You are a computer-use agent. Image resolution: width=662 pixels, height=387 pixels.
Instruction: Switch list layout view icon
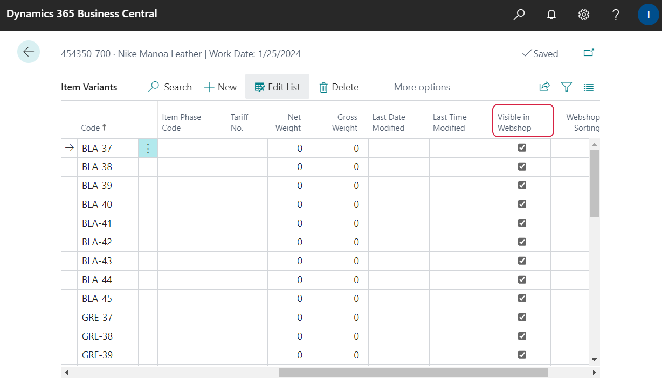pos(588,87)
